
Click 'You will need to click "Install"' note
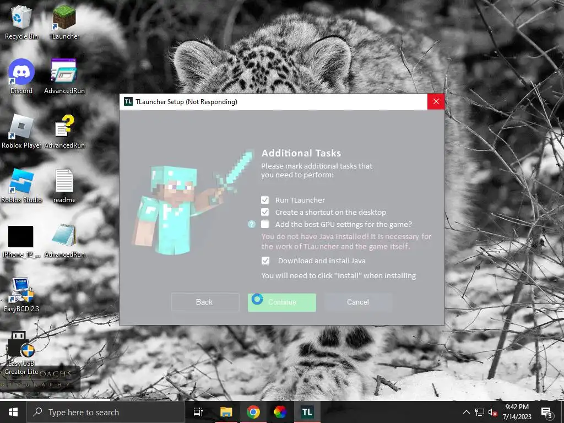(x=339, y=276)
